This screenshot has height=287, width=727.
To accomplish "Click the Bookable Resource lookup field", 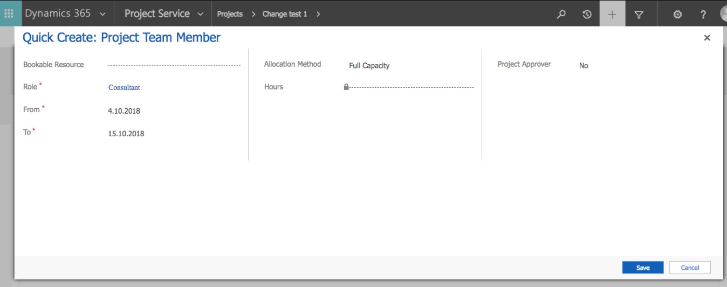I will 174,65.
